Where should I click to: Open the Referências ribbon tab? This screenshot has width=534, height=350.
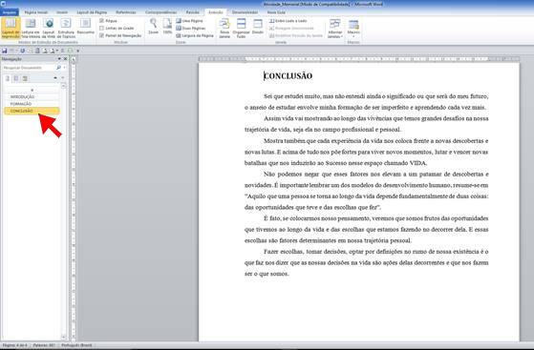click(126, 12)
